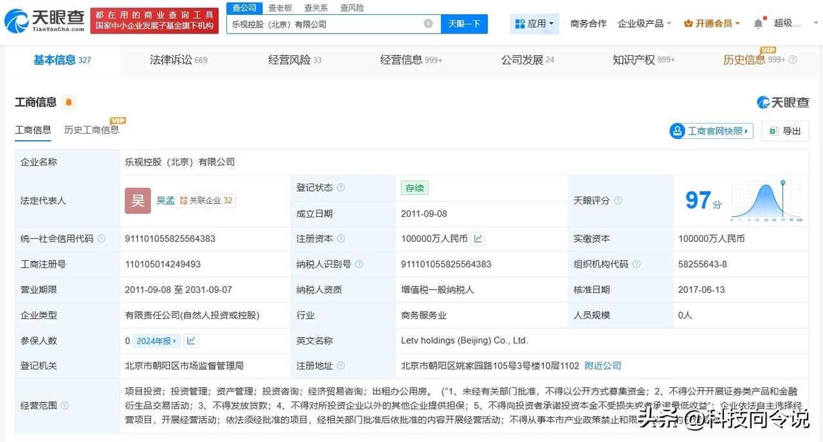The height and width of the screenshot is (442, 823).
Task: Click inside the company search input field
Action: (321, 23)
